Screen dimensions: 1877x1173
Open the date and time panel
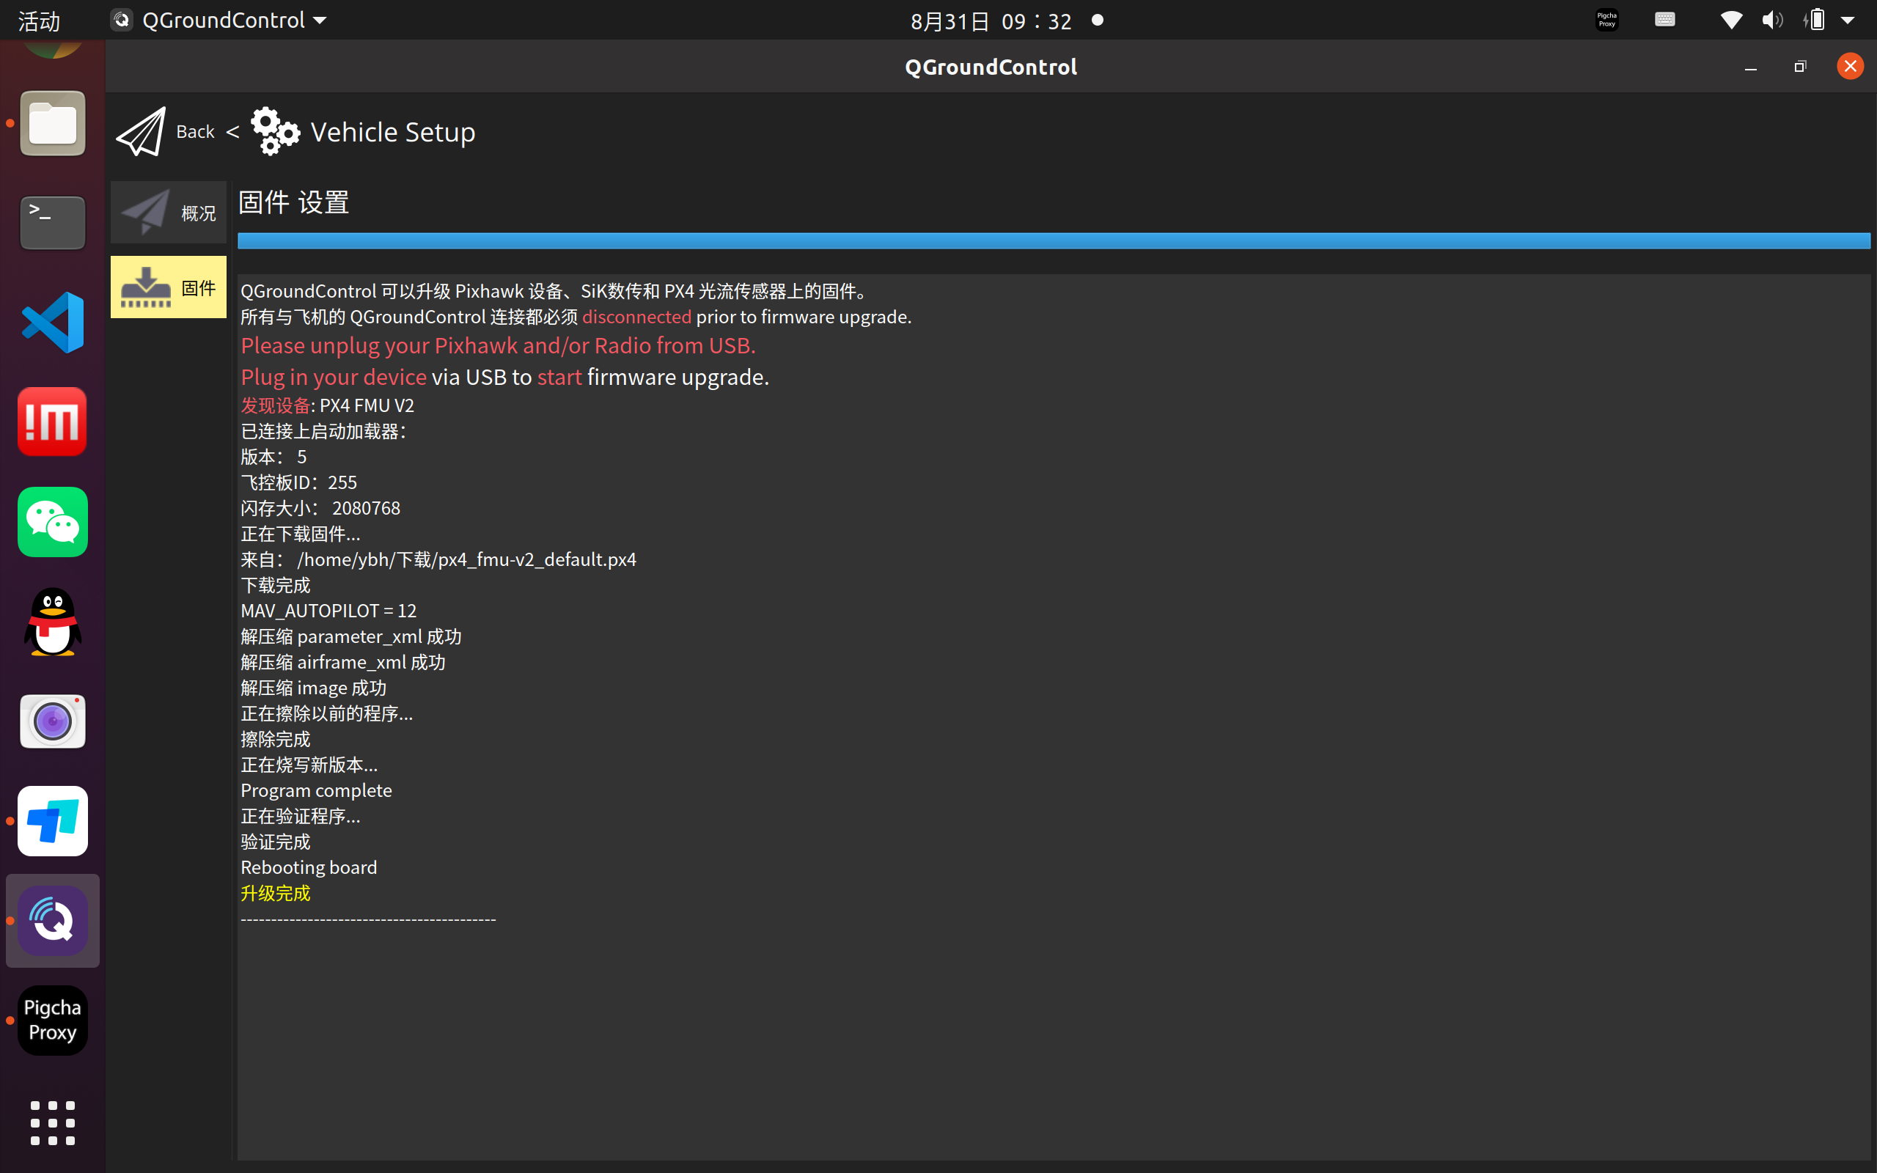click(991, 21)
